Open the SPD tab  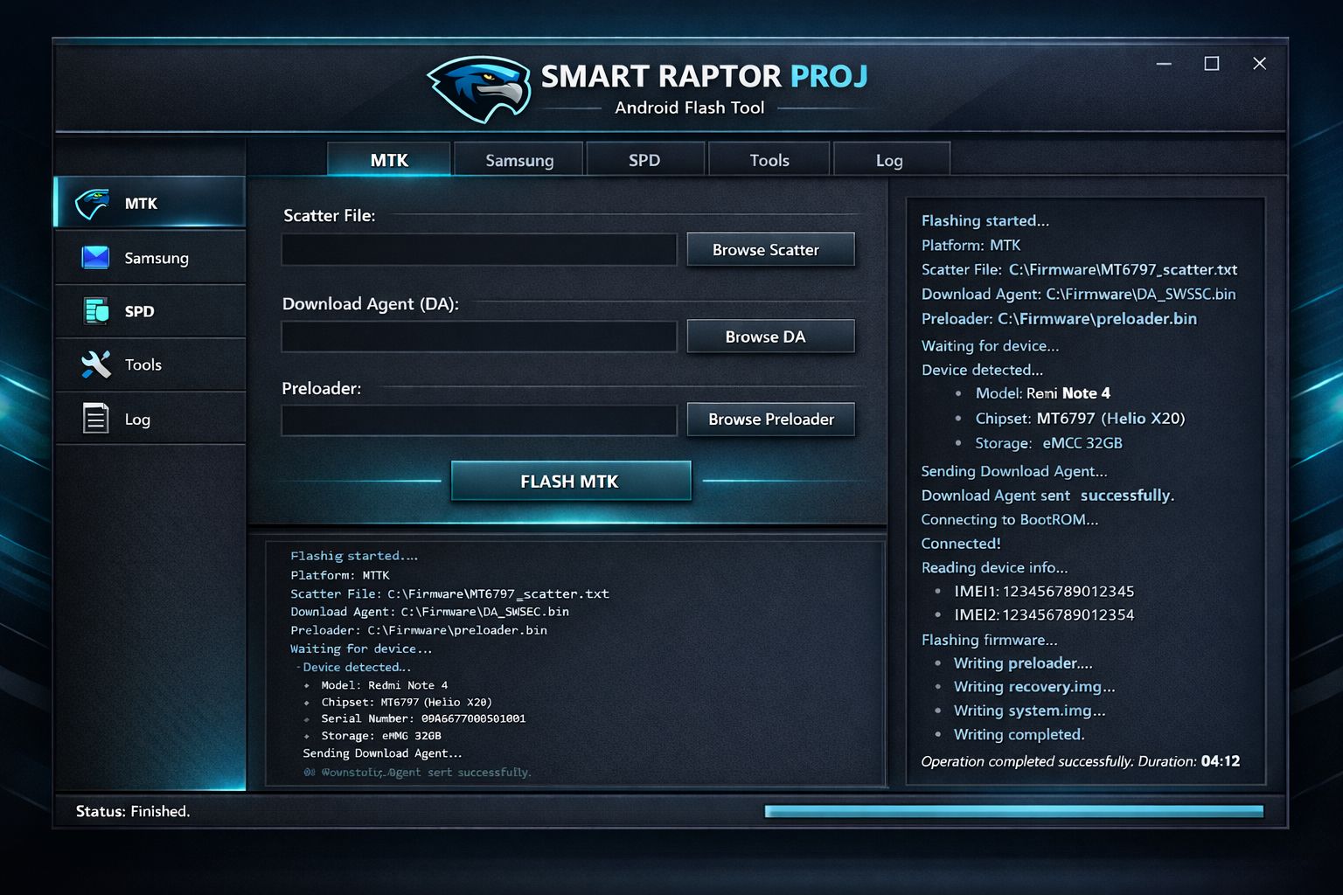(x=644, y=160)
